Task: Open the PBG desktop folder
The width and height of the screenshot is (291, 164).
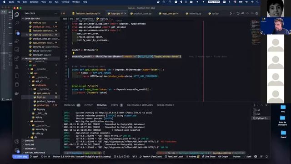Action: pyautogui.click(x=283, y=108)
